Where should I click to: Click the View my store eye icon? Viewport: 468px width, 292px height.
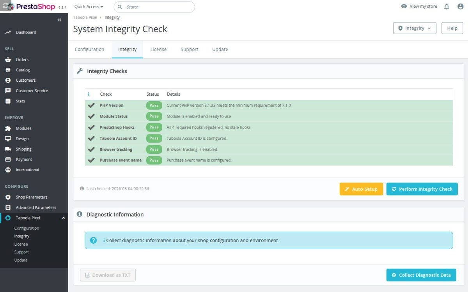click(404, 6)
